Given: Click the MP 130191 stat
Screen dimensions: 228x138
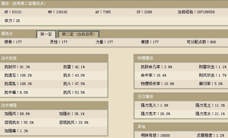Looking at the screenshot, I should [x=60, y=12].
